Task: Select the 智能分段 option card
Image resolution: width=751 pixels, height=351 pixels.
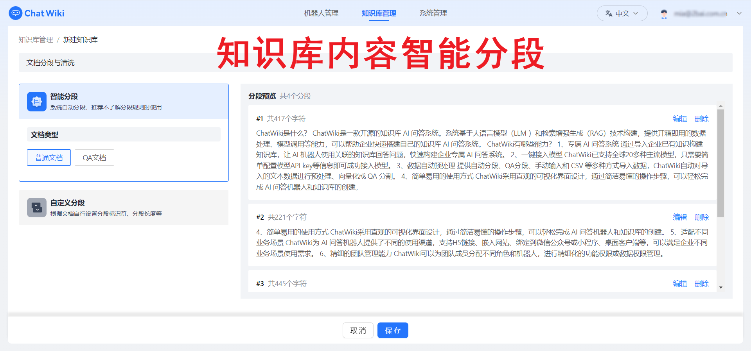Action: pos(124,102)
